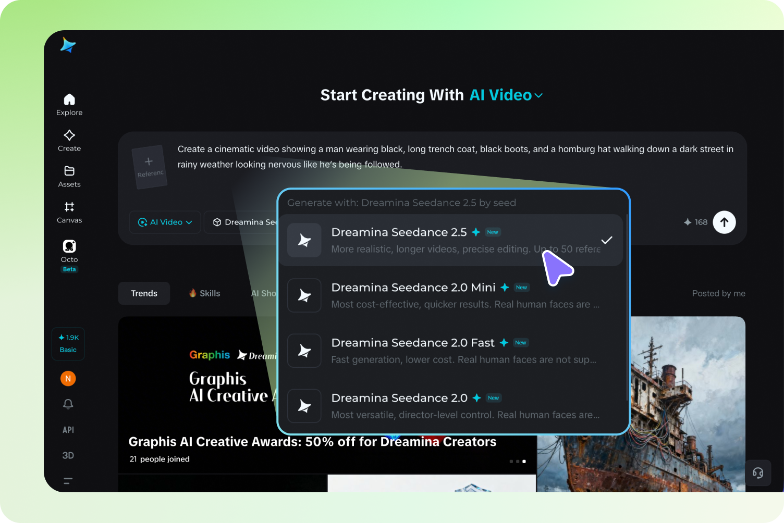Click the Dreamina logo in the sidebar

tap(68, 45)
